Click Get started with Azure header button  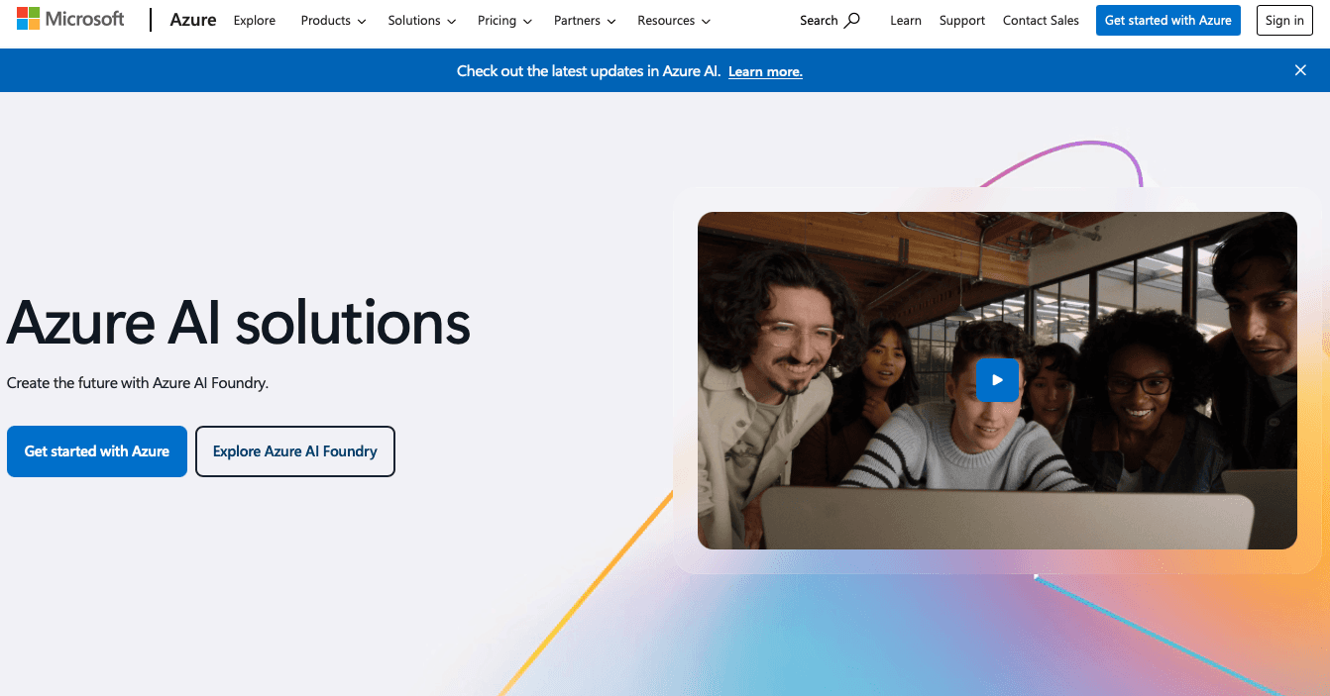1167,20
